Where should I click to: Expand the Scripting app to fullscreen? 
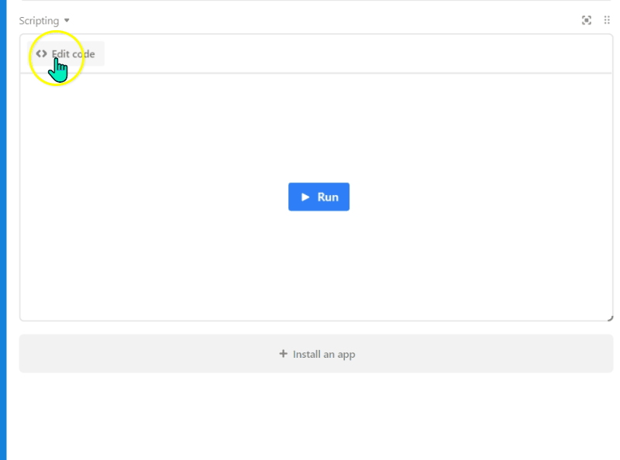(587, 20)
